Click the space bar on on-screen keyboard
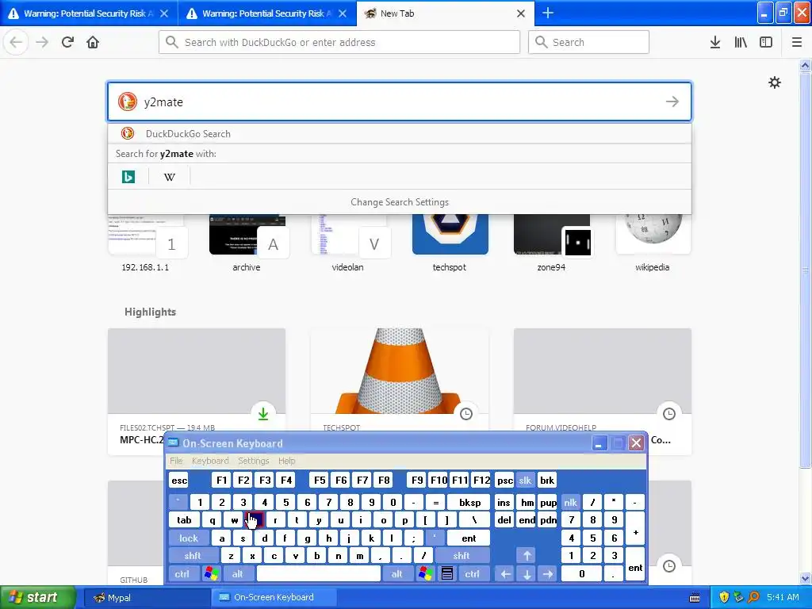 319,573
